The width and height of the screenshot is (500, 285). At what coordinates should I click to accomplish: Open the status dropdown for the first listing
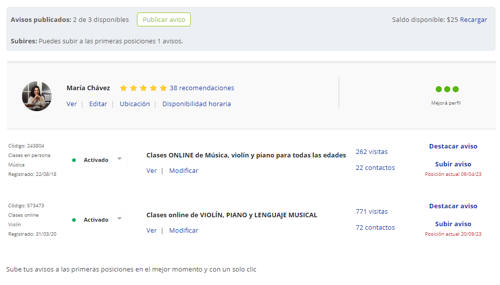97,160
